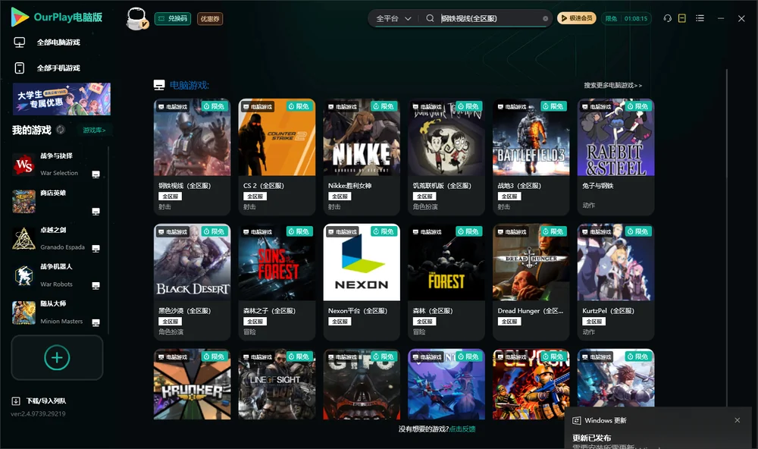The image size is (758, 449).
Task: Click 搜索更多电脑游戏 link
Action: 612,86
